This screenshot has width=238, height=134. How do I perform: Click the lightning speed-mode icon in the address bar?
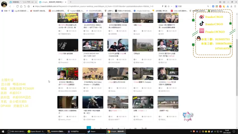pos(162,6)
